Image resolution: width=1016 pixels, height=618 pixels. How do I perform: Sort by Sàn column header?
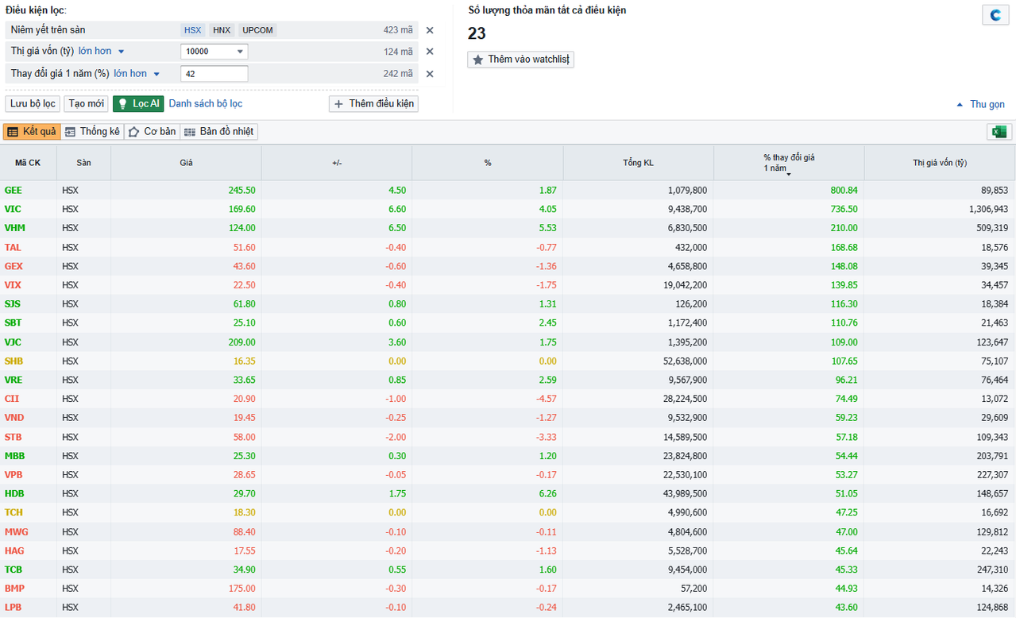coord(83,163)
